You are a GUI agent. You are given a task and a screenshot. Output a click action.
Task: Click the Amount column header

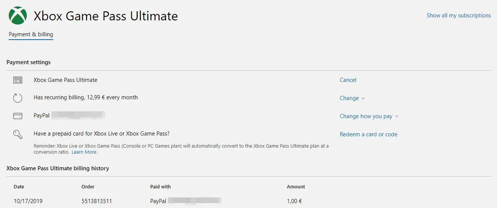(x=296, y=186)
